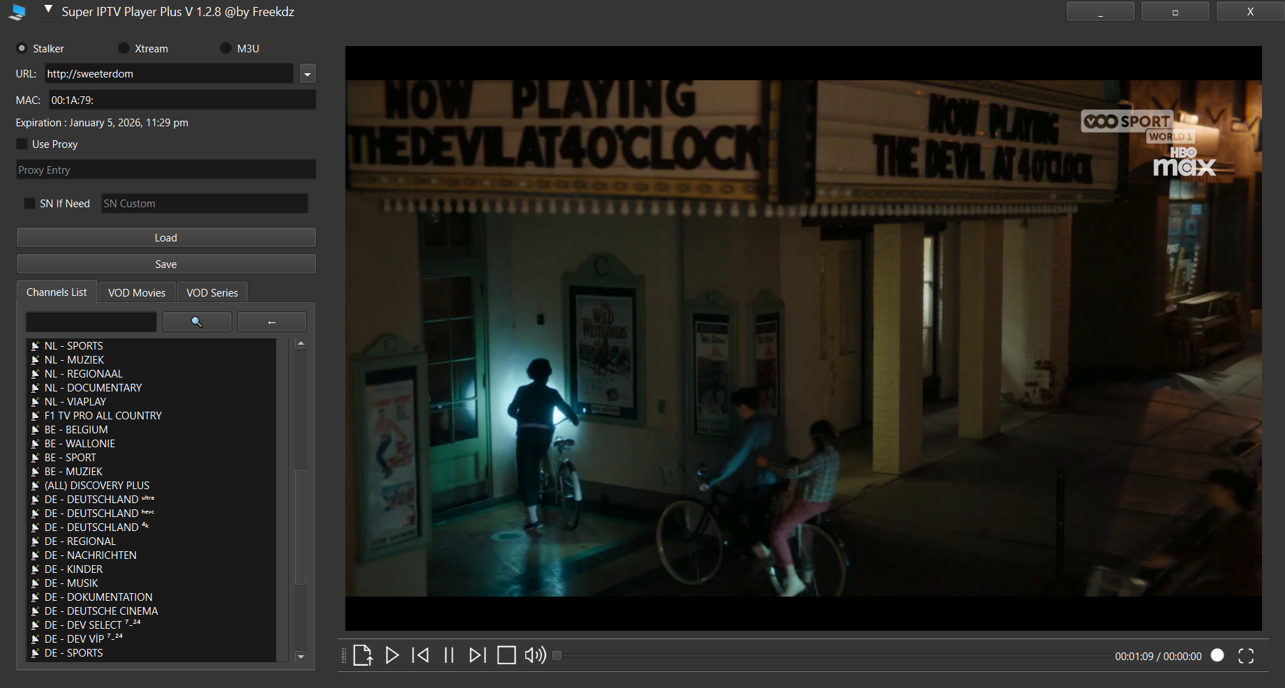
Task: Click the video playback area
Action: [804, 338]
